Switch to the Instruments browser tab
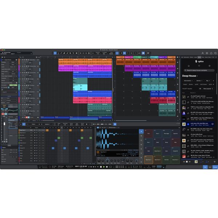 186,57
